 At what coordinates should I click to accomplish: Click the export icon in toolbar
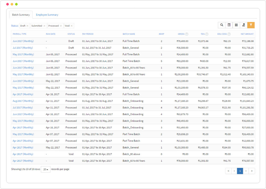[244, 25]
